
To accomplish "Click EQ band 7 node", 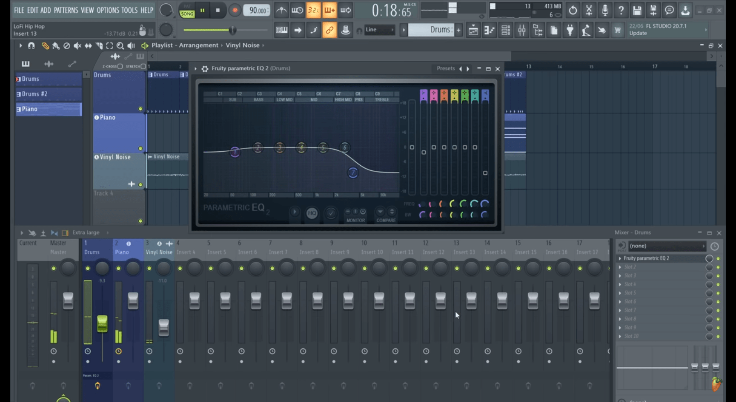I will pos(353,173).
